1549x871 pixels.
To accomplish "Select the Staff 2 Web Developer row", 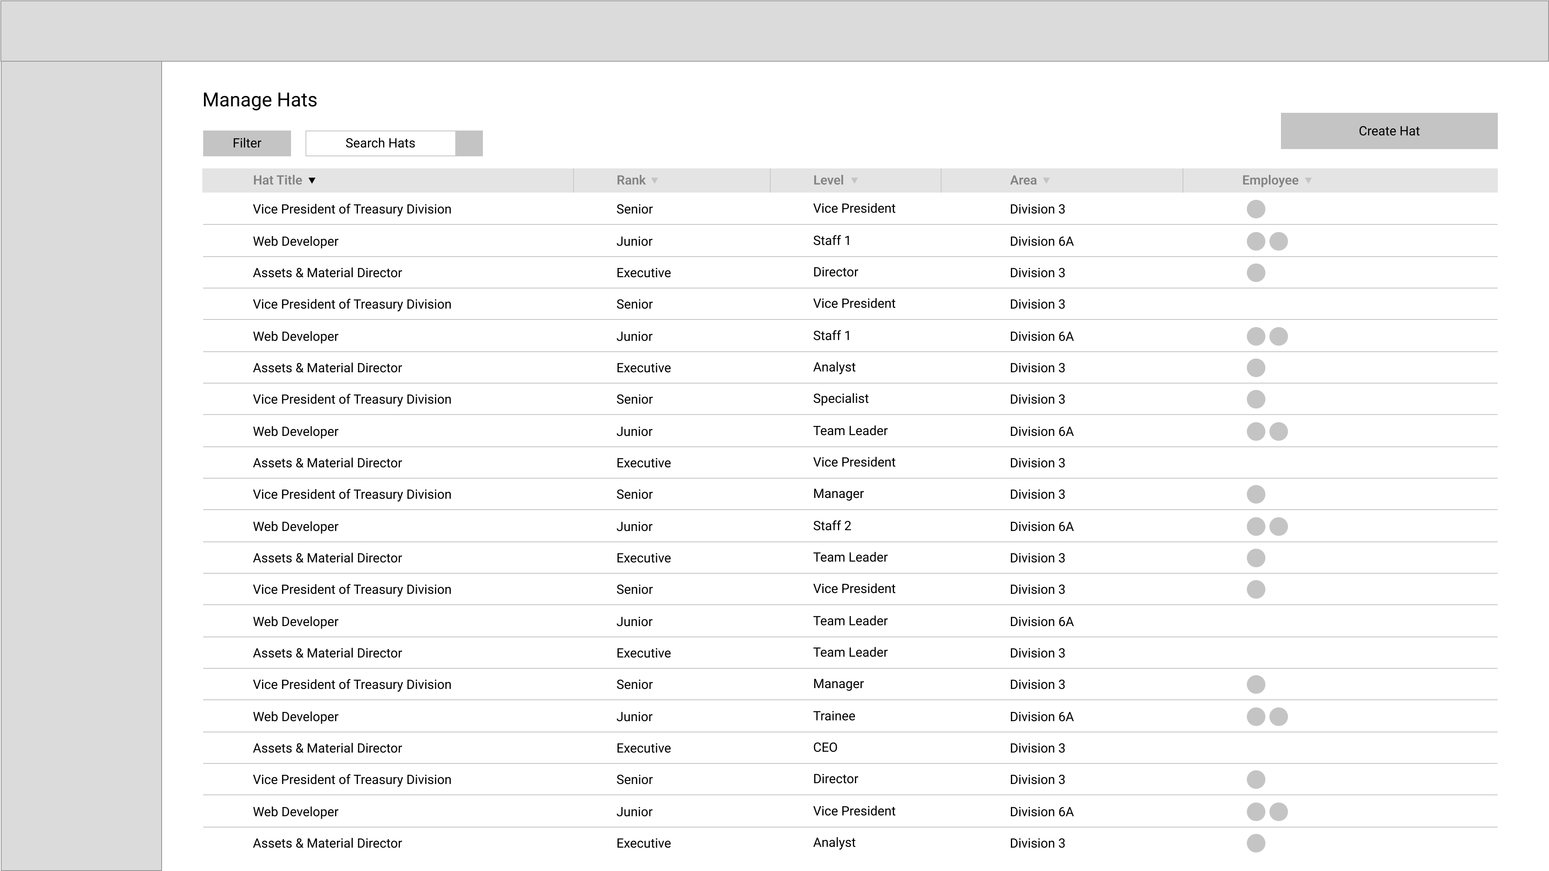I will point(295,527).
